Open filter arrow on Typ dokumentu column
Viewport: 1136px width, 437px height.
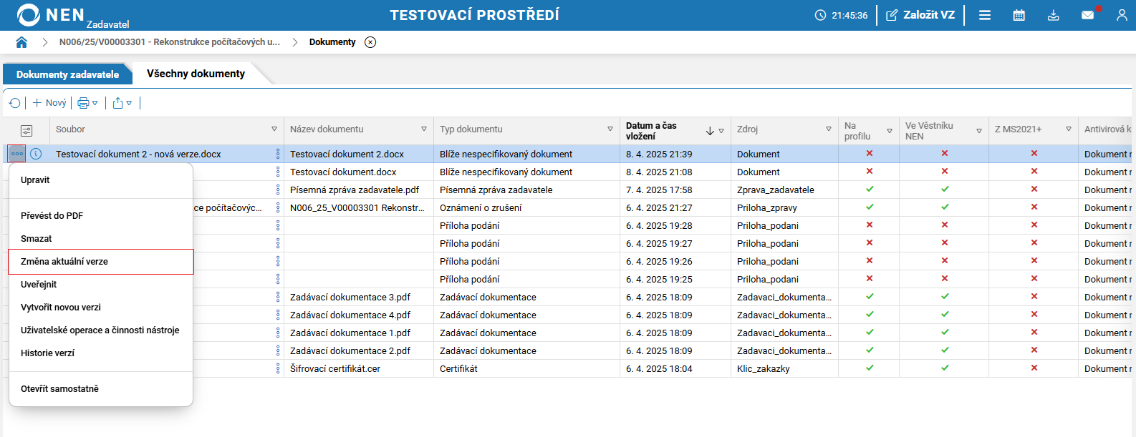pos(610,129)
